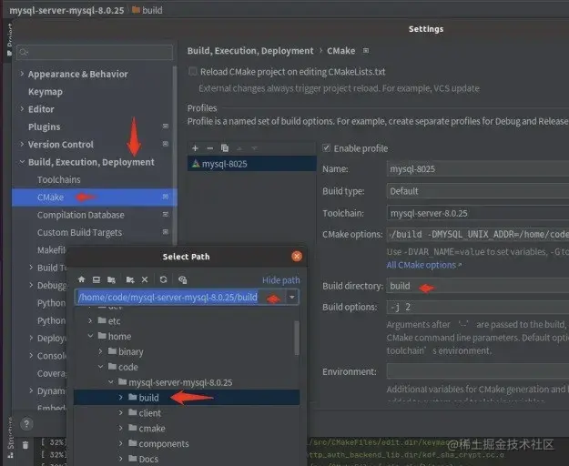Click the project marker icon beside Compilation Database
Viewport: 569px width, 466px height.
pos(166,214)
